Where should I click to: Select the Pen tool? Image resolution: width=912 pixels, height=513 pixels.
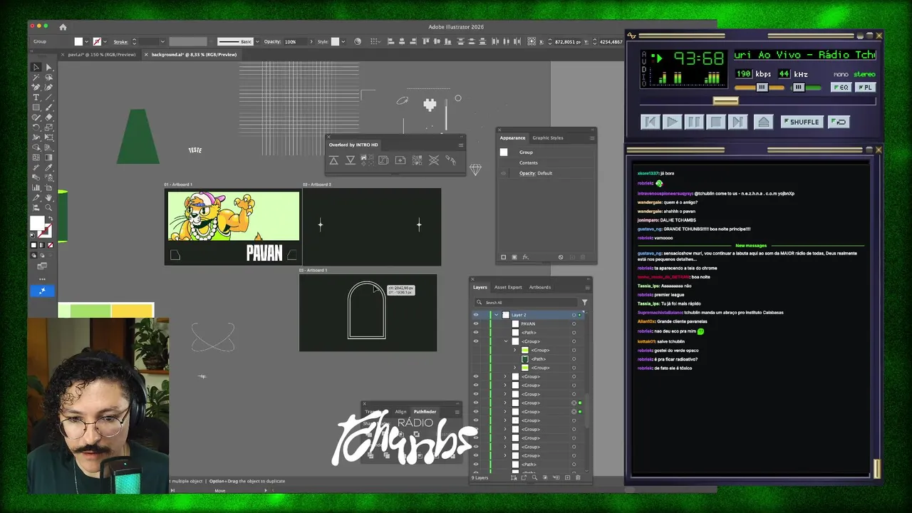(x=36, y=87)
